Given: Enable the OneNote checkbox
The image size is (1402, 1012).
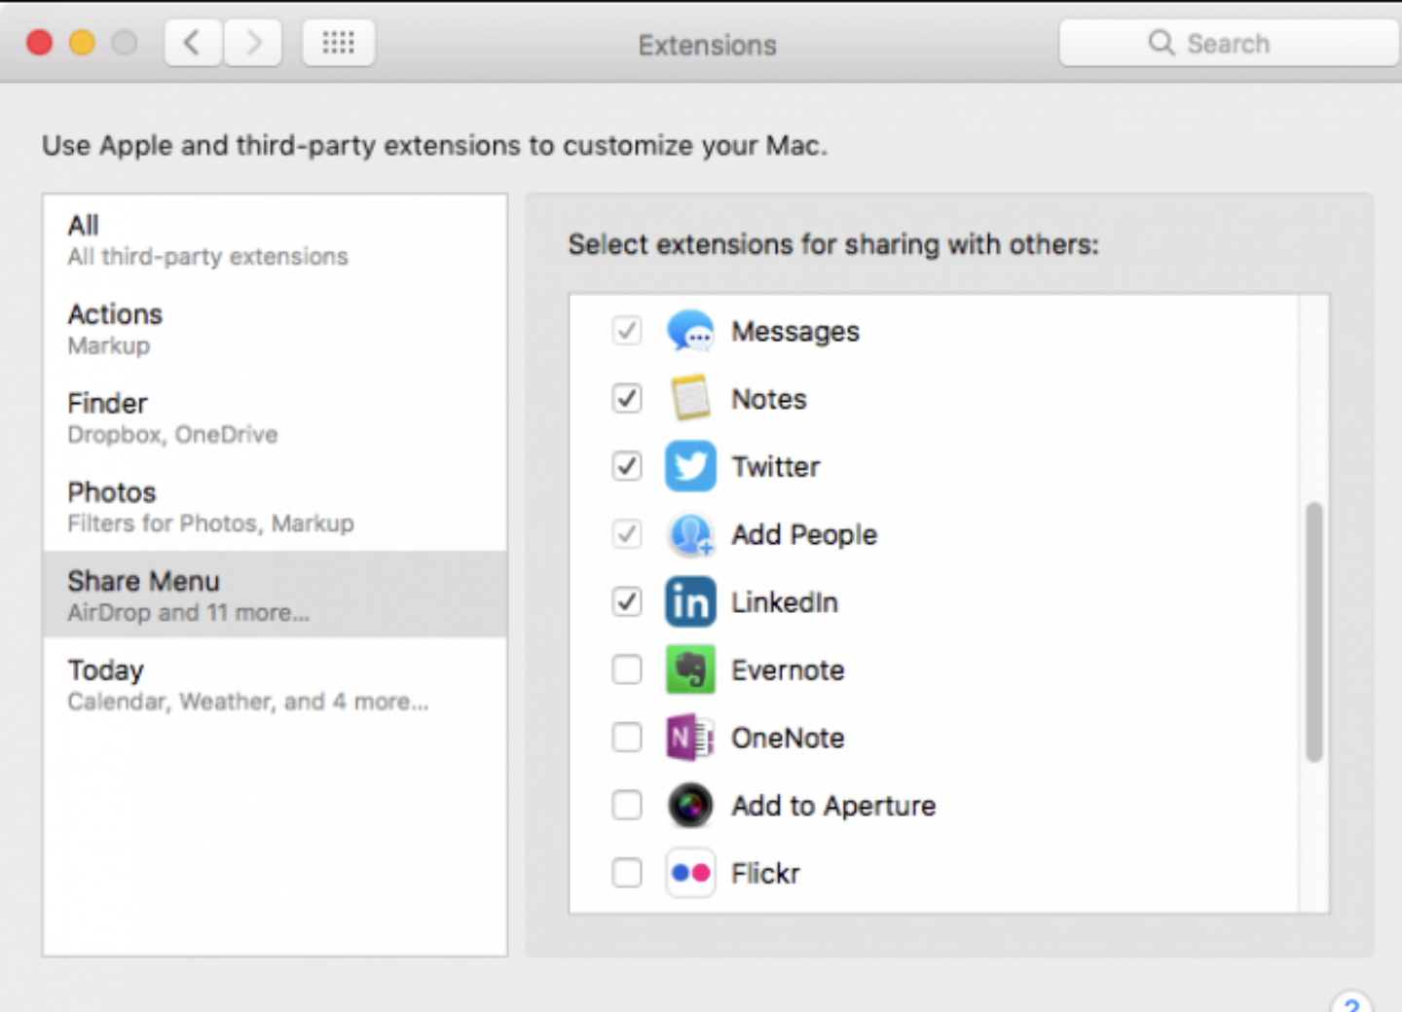Looking at the screenshot, I should click(x=627, y=738).
